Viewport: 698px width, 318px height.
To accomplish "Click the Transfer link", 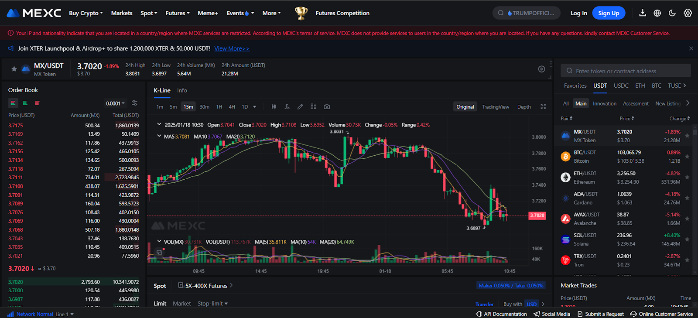I will click(x=484, y=304).
